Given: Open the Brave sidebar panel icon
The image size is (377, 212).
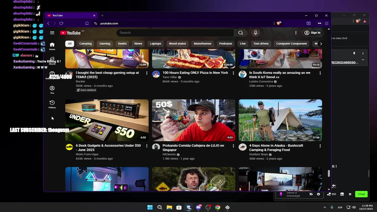Looking at the screenshot, I should pos(308,23).
